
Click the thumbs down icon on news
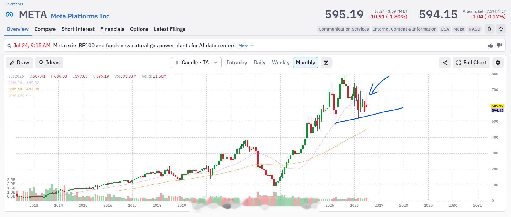(x=499, y=46)
